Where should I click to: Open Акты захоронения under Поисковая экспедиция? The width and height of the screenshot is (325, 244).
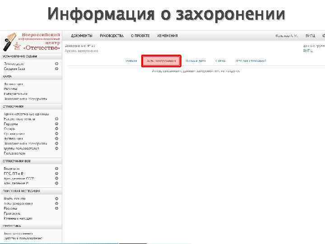pos(18,203)
